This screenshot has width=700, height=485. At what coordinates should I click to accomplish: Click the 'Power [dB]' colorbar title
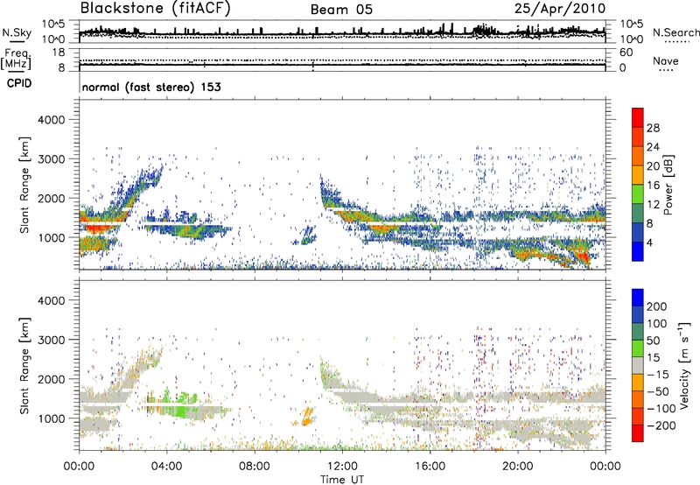click(668, 185)
